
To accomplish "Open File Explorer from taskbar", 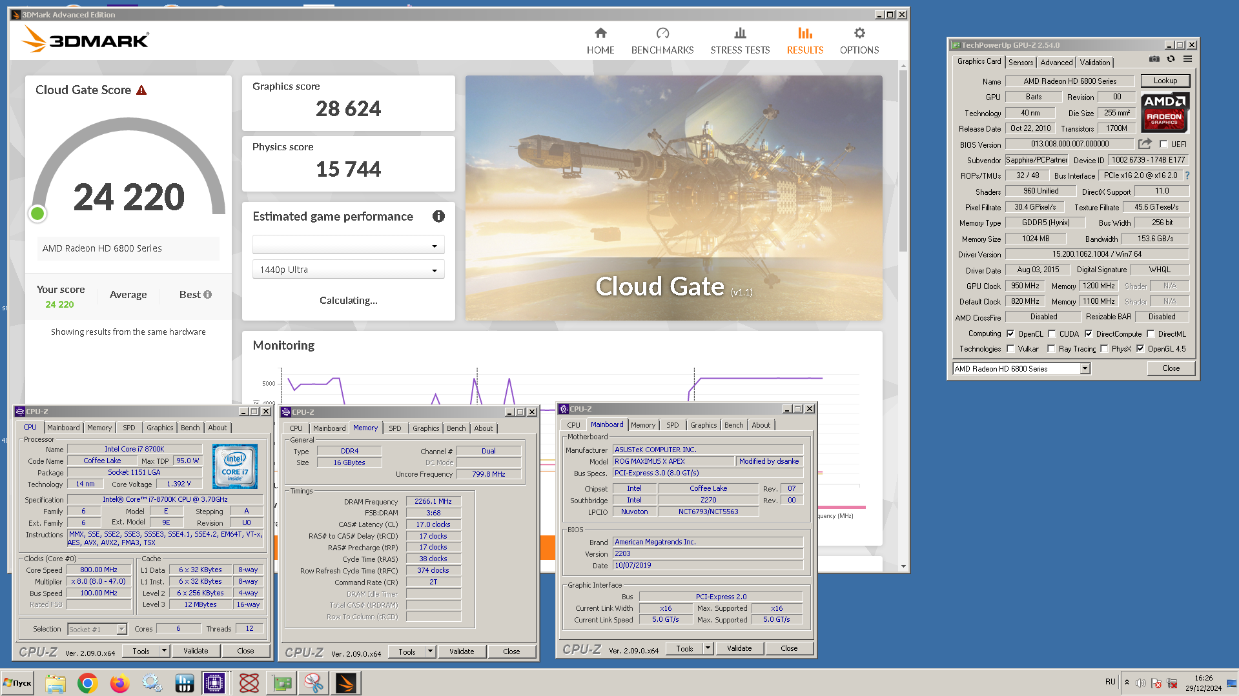I will click(56, 683).
